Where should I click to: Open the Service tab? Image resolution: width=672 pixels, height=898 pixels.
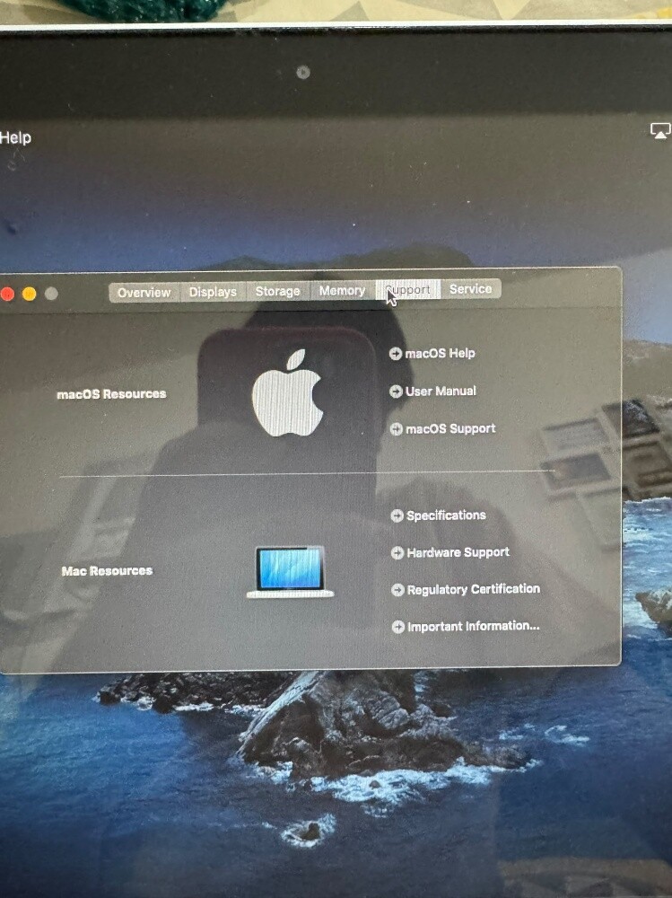point(470,288)
